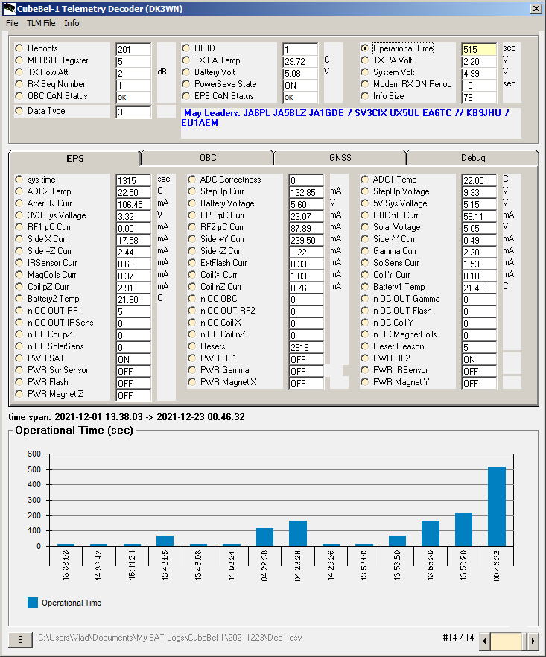Viewport: 546px width, 657px height.
Task: Select the EPS CAN Status radio button
Action: tap(186, 96)
